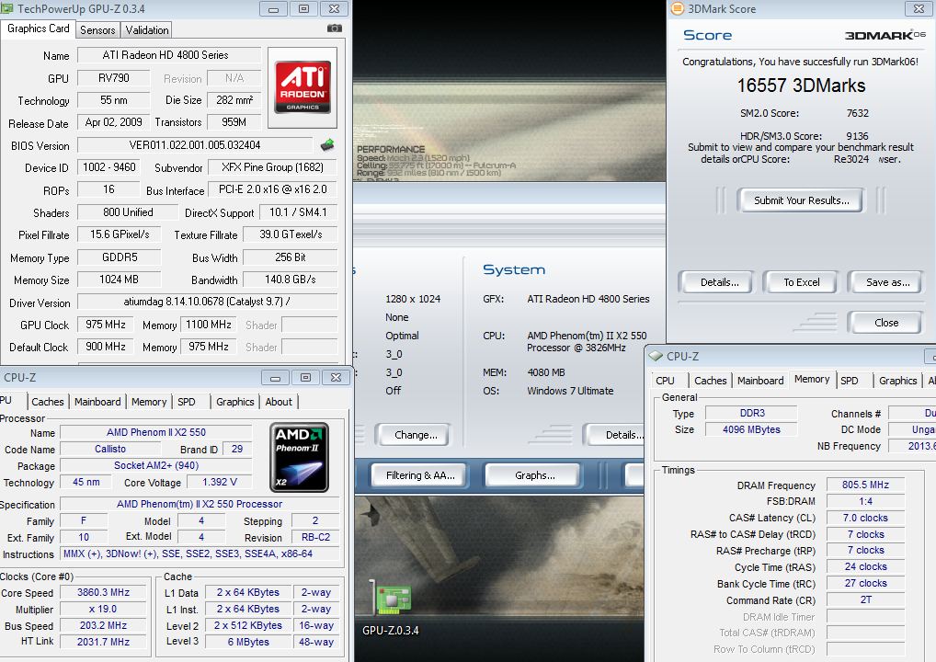This screenshot has width=936, height=662.
Task: Click the BIOS save chip icon in GPU-Z
Action: (327, 144)
